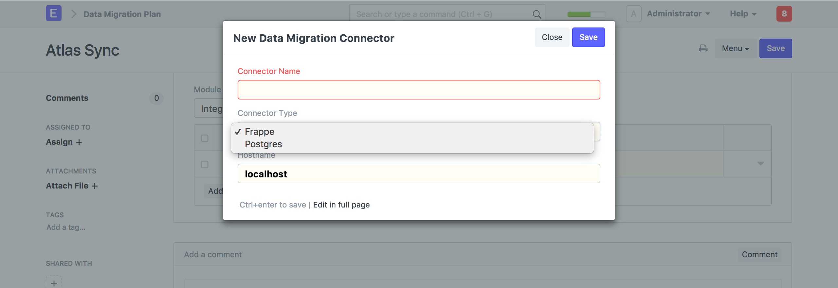Click the printer icon

pos(703,49)
